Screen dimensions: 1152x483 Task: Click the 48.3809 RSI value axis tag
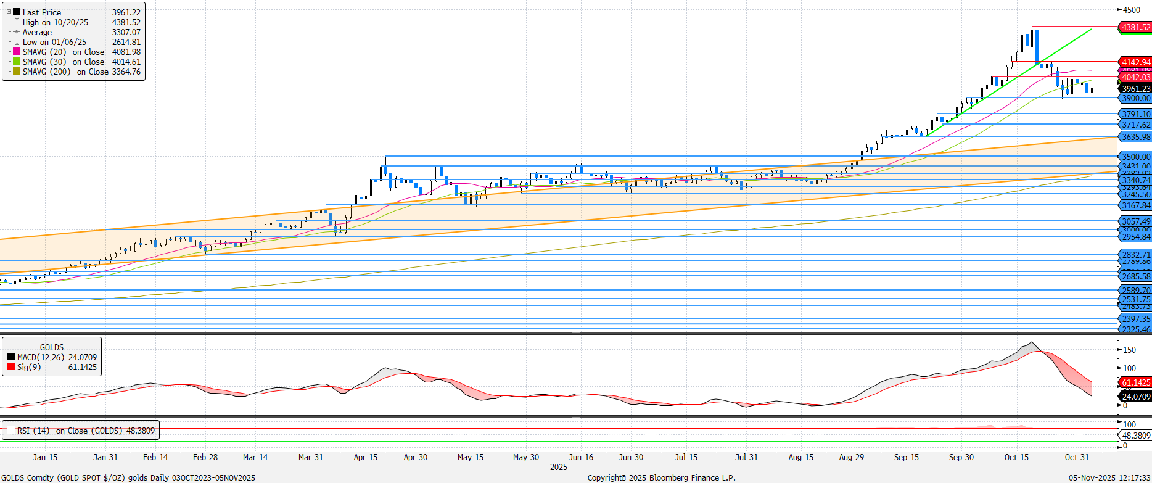[x=1135, y=436]
